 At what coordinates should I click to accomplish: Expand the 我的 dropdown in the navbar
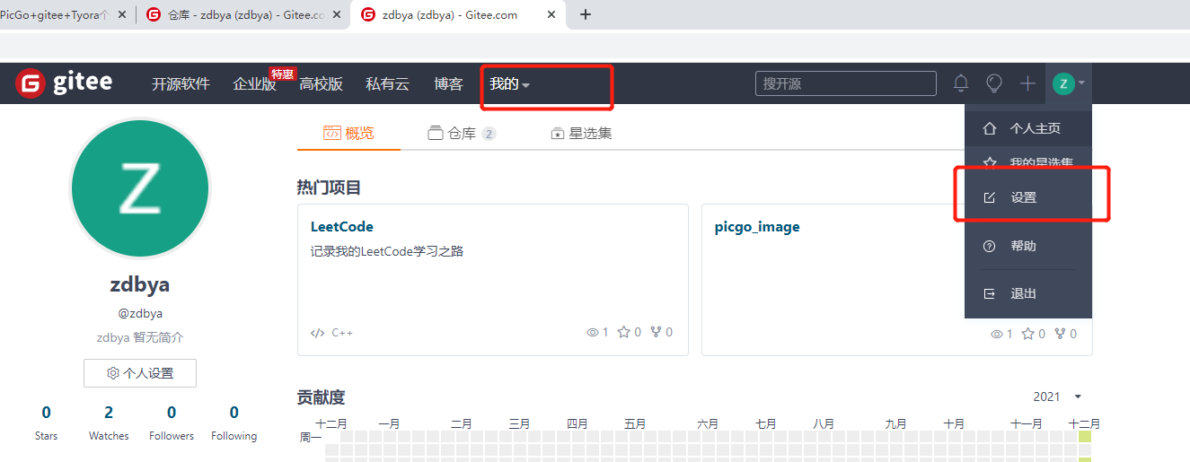[509, 83]
